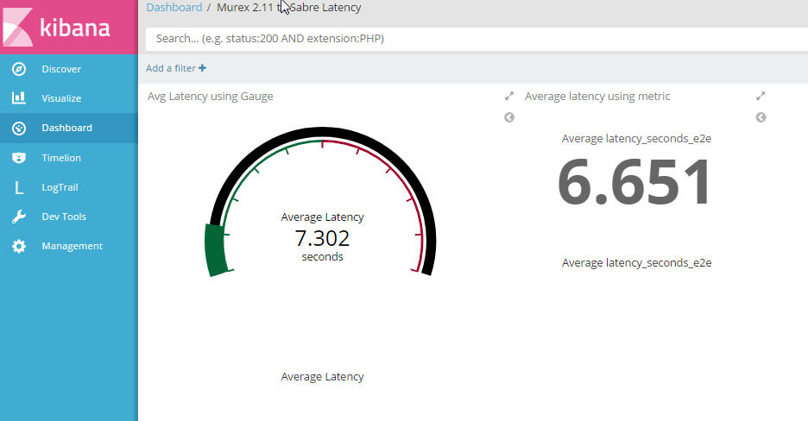Open Management gear icon
Viewport: 808px width, 421px height.
pos(19,246)
